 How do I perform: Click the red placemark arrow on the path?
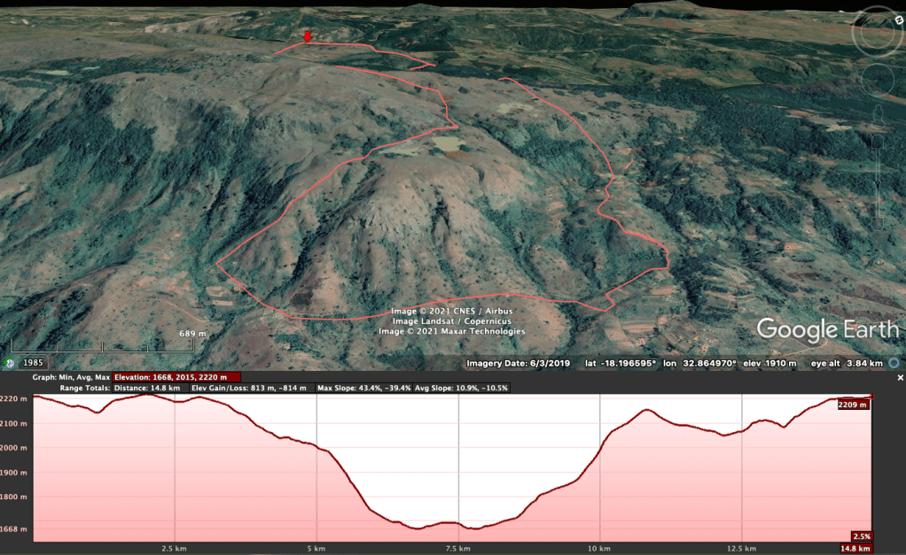pos(307,37)
